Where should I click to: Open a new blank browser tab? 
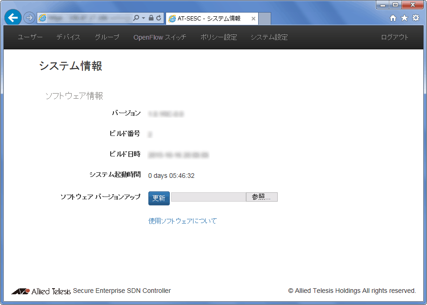click(264, 19)
